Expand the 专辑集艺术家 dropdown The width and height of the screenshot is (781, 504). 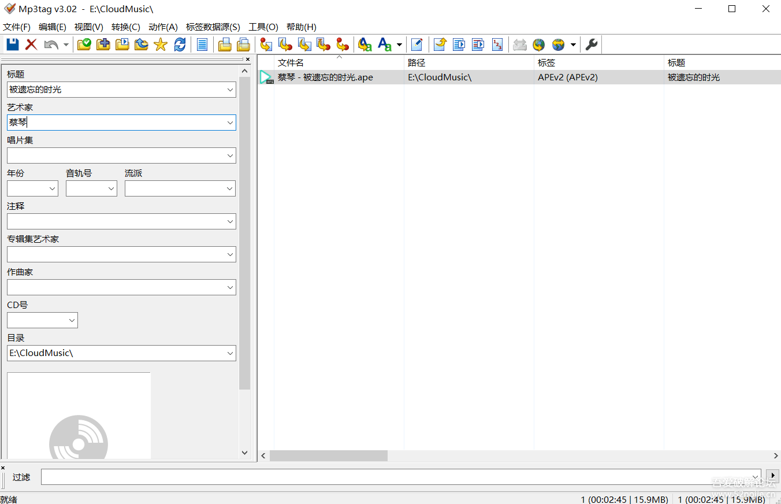[230, 254]
